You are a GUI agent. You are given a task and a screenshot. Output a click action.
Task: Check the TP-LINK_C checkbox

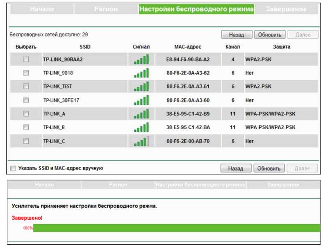tap(26, 141)
